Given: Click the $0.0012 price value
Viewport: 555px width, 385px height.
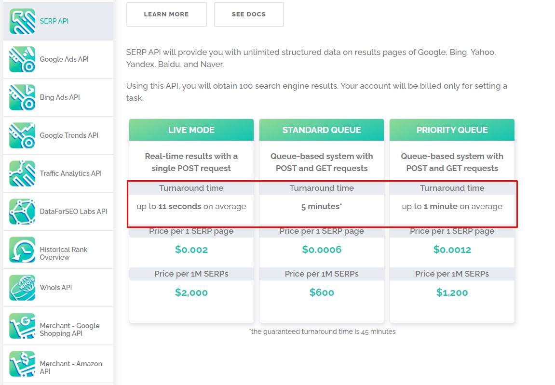Looking at the screenshot, I should pyautogui.click(x=452, y=250).
